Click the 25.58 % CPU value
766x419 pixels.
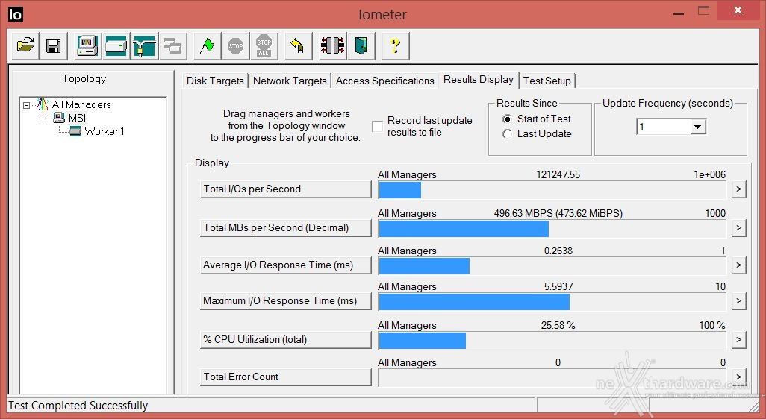[x=558, y=325]
